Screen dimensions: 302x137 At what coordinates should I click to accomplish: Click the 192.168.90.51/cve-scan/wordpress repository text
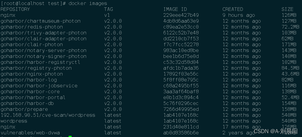click(48, 115)
